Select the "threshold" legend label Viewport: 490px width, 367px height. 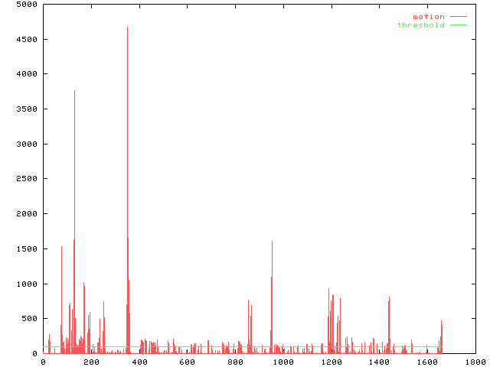coord(420,25)
